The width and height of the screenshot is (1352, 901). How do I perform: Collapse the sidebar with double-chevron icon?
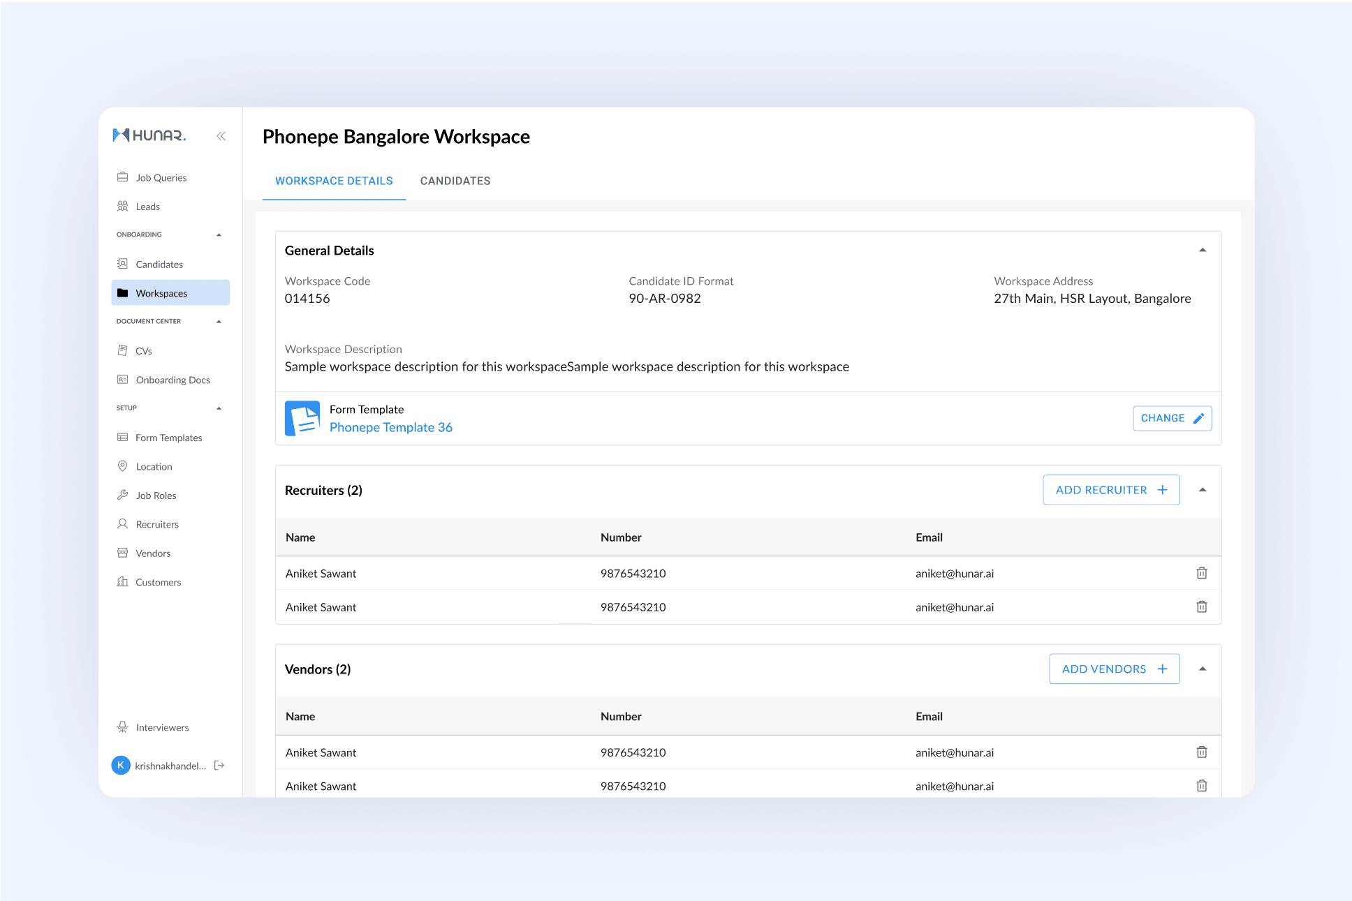pyautogui.click(x=221, y=136)
